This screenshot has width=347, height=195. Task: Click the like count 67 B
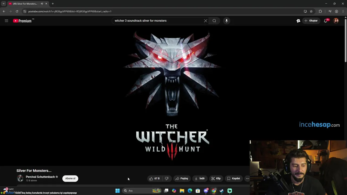(157, 178)
